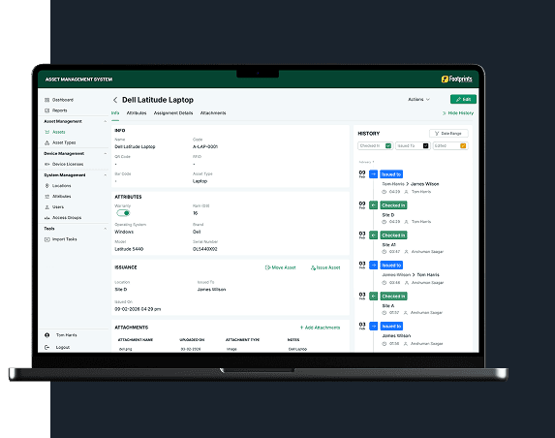
Task: Switch to the Assignment Details tab
Action: point(173,113)
